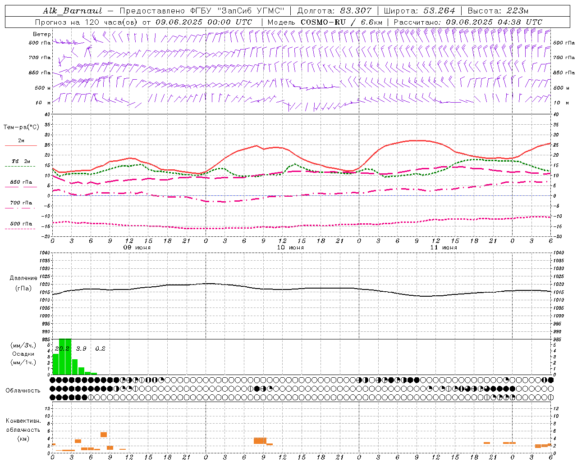Click the Ветер panel label
Image resolution: width=577 pixels, height=461 pixels.
[x=41, y=34]
